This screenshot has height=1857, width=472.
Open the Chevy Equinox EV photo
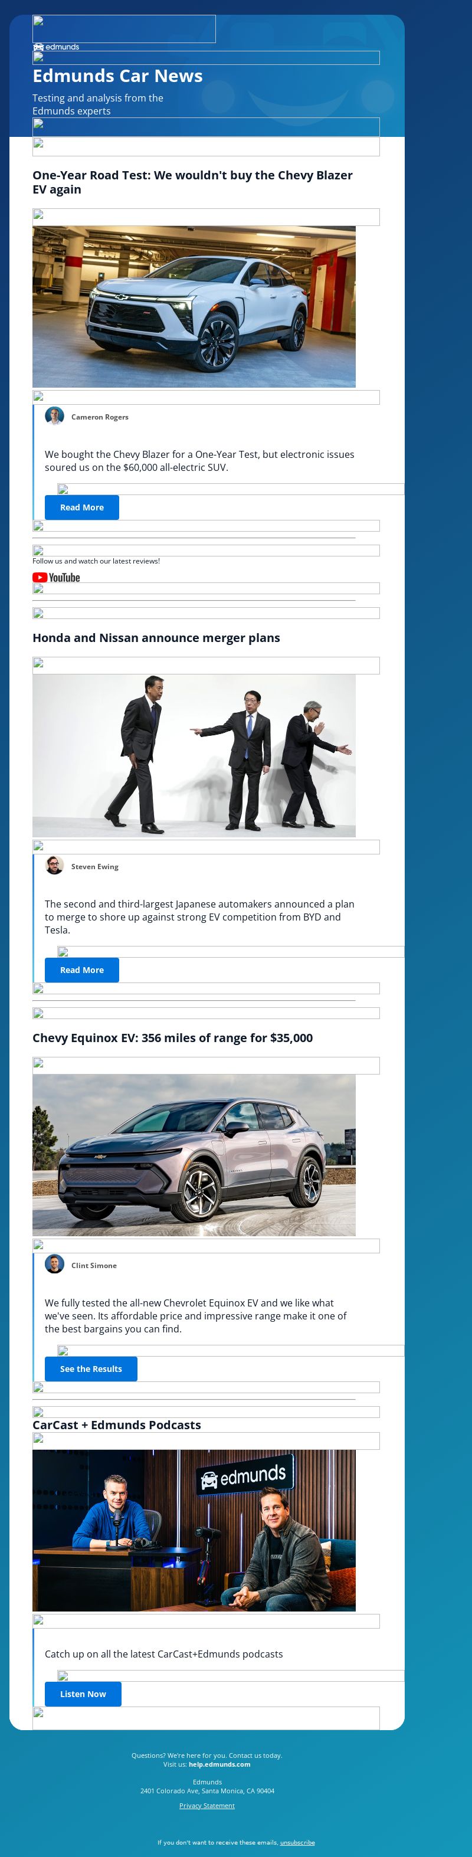pyautogui.click(x=194, y=1155)
